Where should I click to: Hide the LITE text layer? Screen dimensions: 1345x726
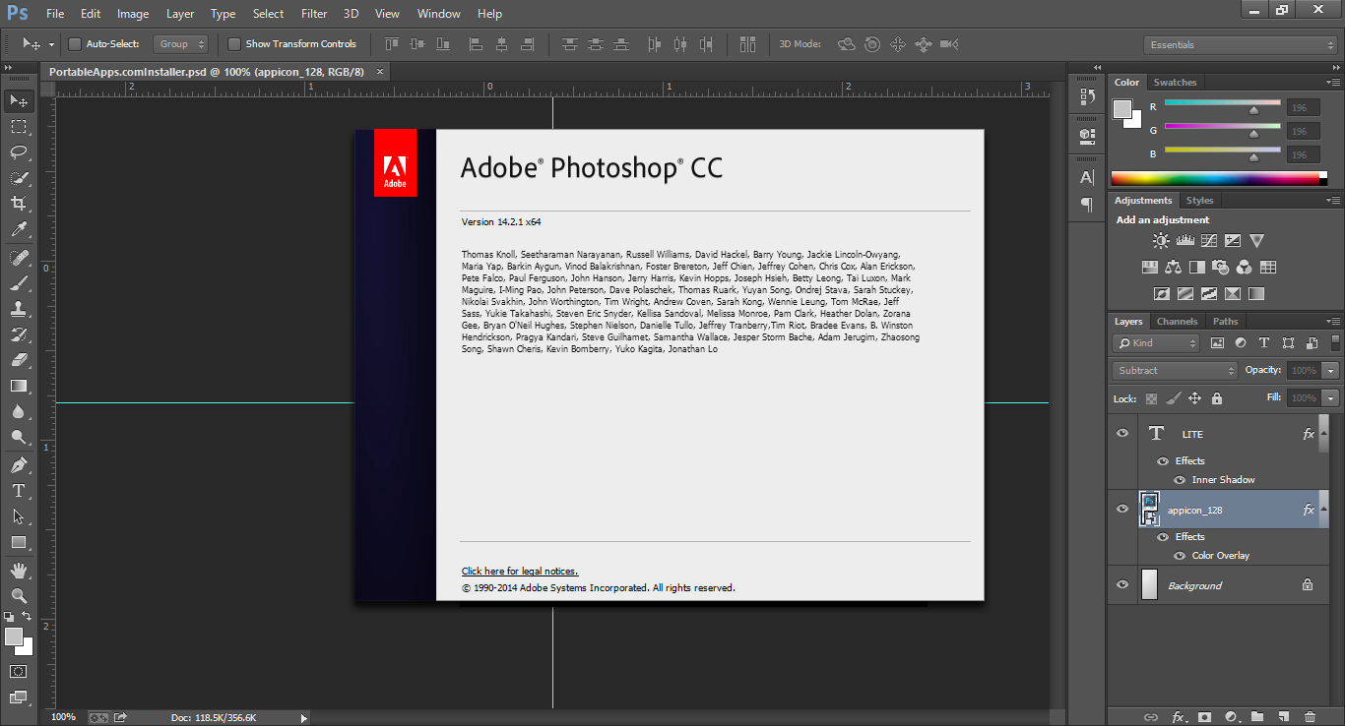[1122, 433]
